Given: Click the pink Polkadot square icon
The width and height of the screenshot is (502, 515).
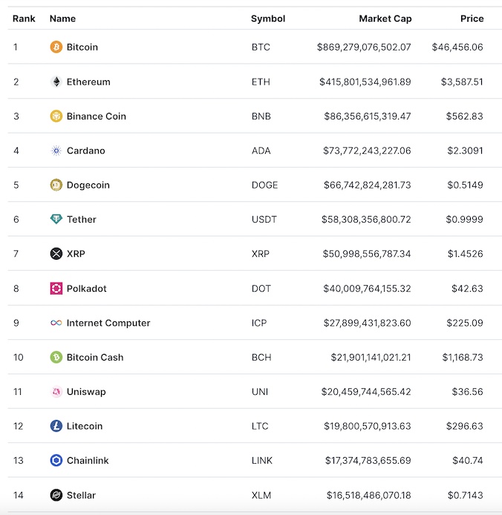Looking at the screenshot, I should [x=56, y=289].
